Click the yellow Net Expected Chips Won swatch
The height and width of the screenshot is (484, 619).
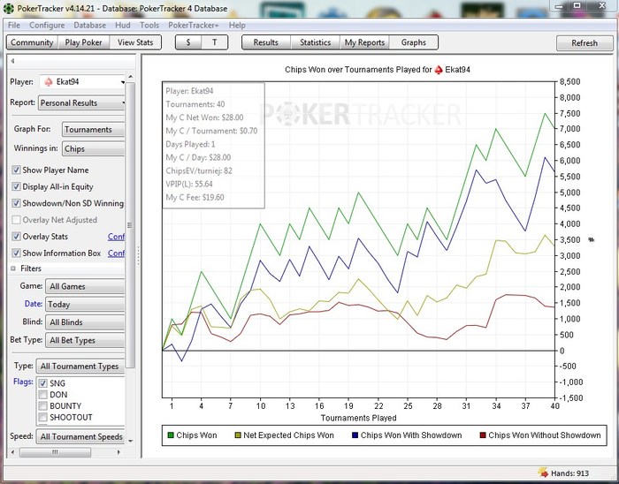tap(238, 435)
